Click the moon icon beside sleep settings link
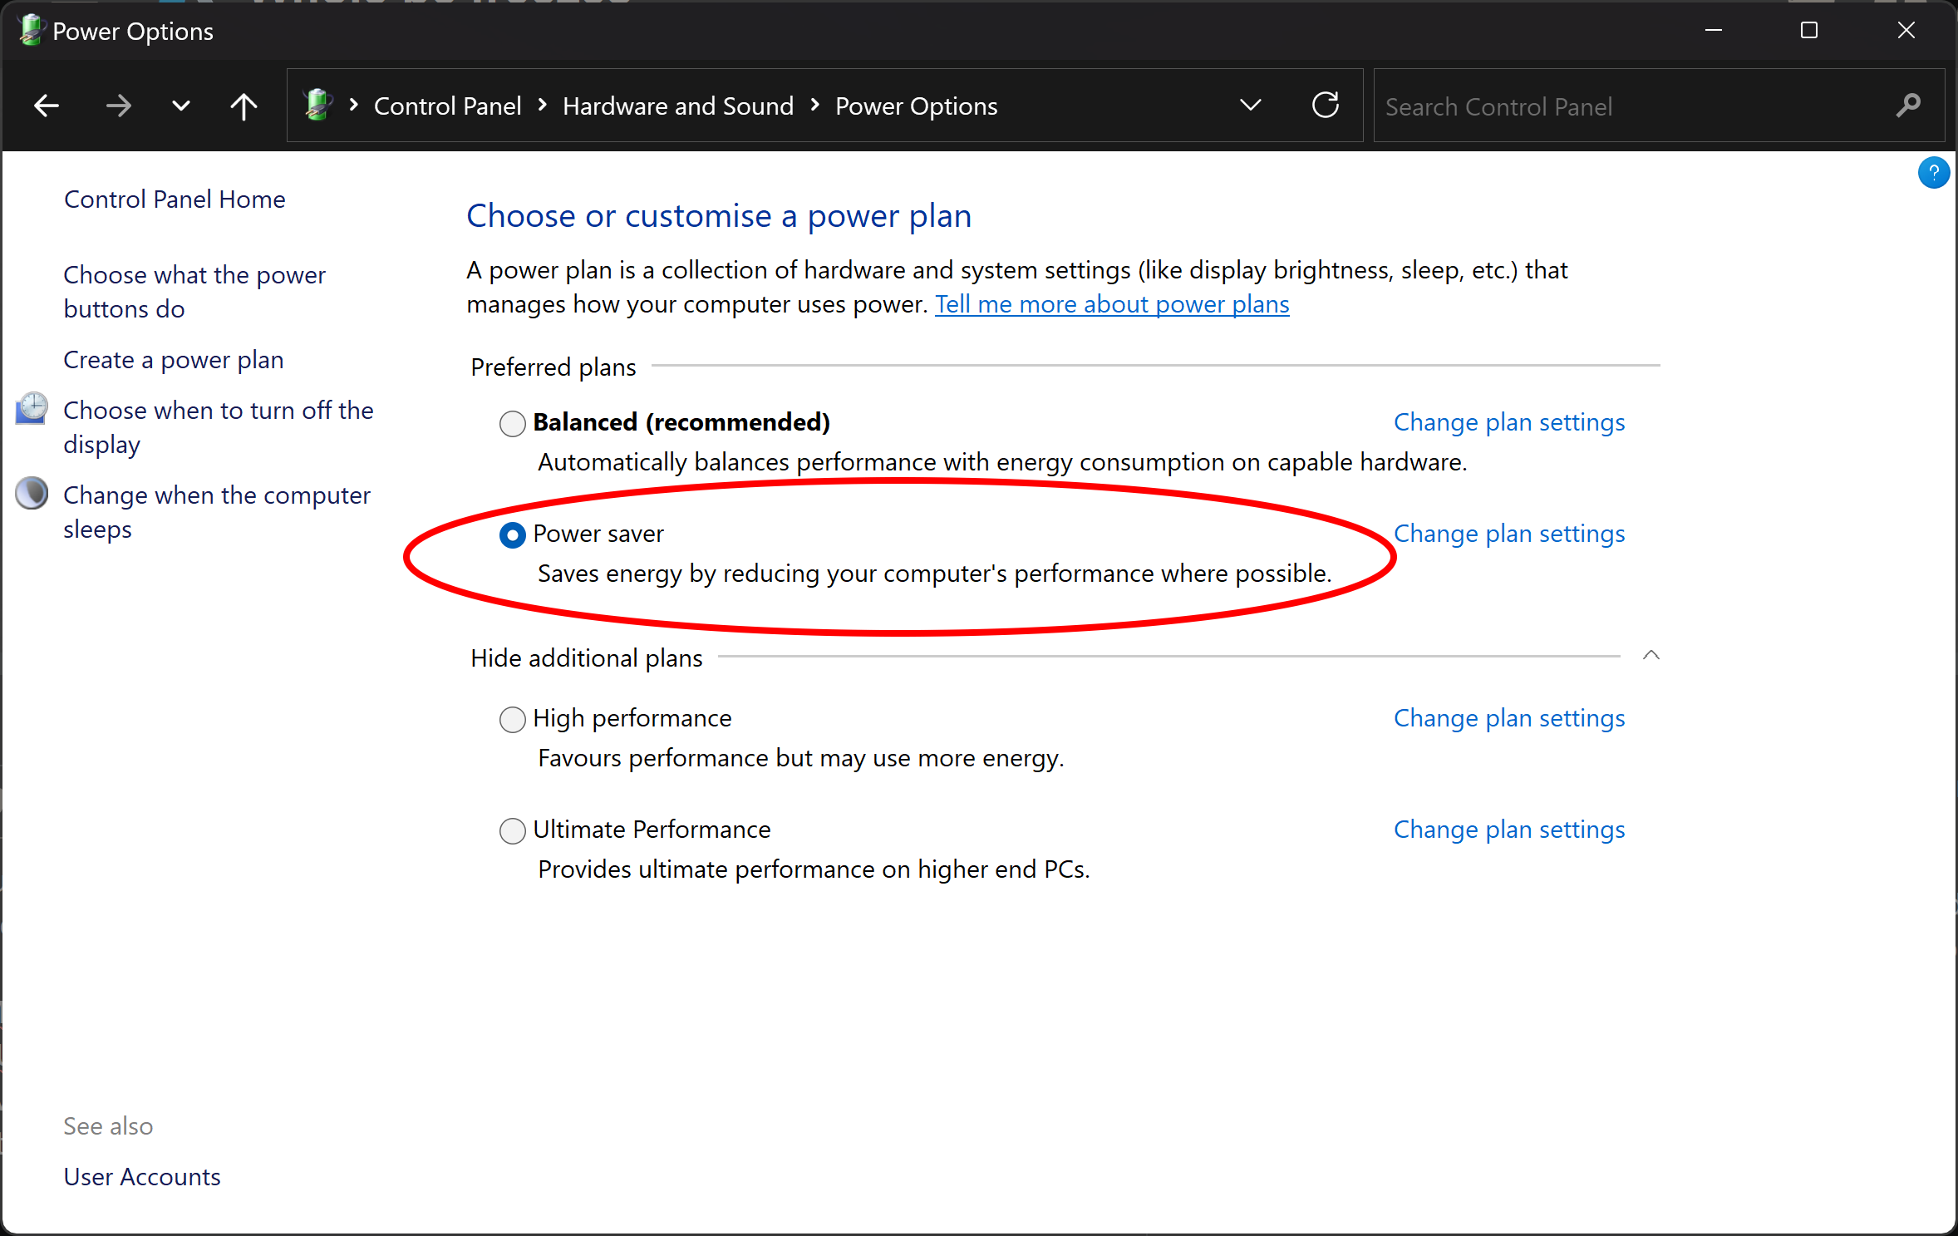Viewport: 1958px width, 1236px height. click(x=31, y=493)
